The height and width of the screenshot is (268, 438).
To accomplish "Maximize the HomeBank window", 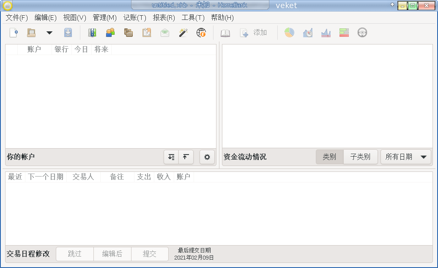I will pos(413,6).
